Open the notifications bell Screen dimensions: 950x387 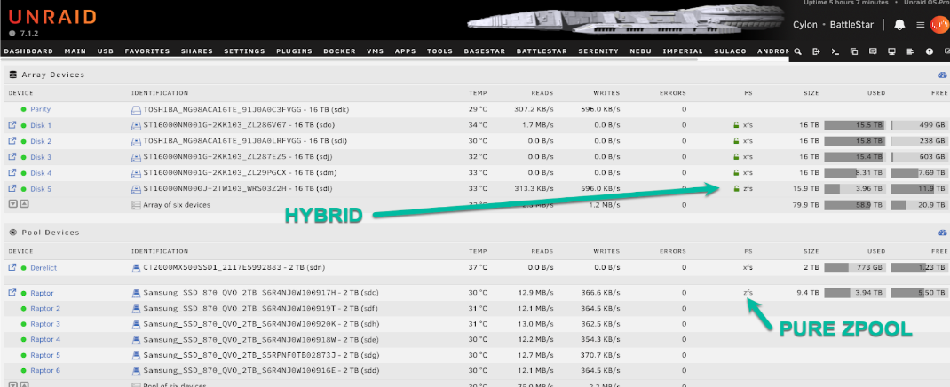[899, 25]
